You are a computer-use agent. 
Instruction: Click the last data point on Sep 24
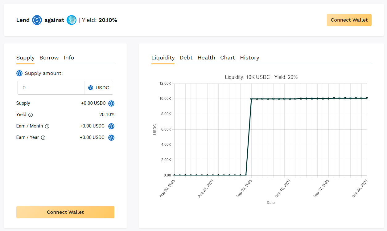click(367, 98)
